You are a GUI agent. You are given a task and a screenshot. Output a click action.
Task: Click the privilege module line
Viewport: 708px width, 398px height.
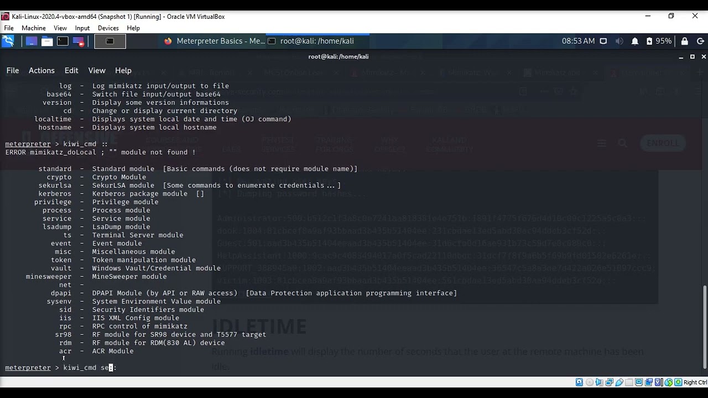(x=96, y=202)
